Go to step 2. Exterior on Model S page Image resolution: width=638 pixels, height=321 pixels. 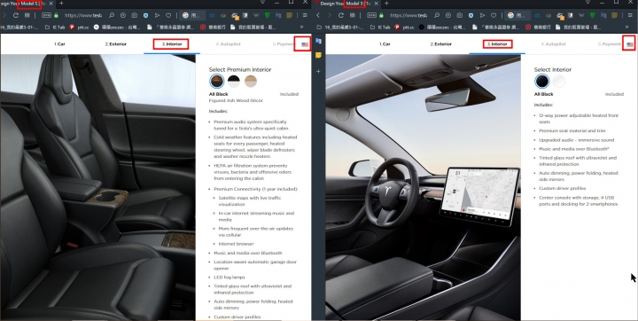[x=115, y=44]
